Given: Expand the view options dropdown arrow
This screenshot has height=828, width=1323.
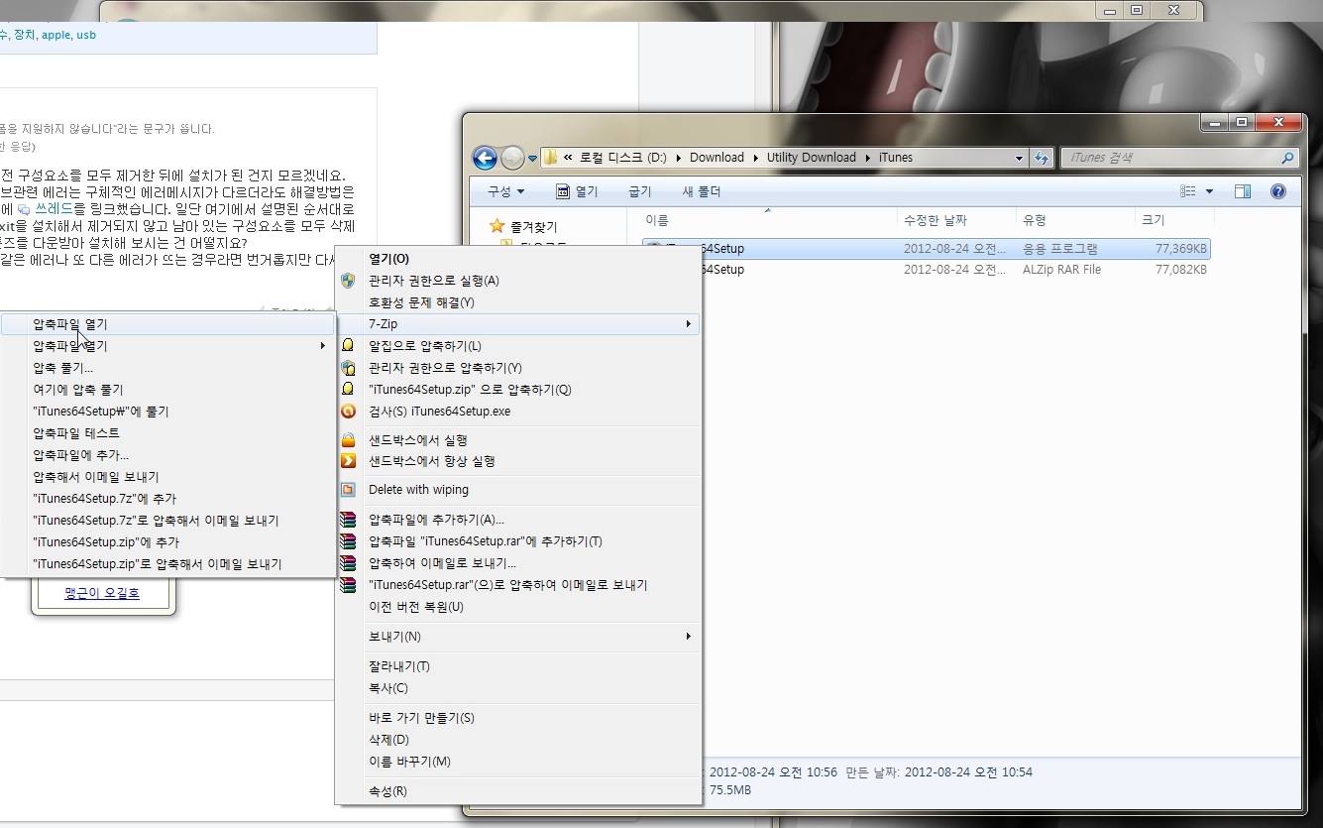Looking at the screenshot, I should pos(1210,191).
